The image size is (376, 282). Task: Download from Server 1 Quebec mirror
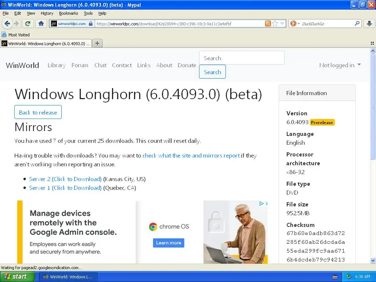65,188
